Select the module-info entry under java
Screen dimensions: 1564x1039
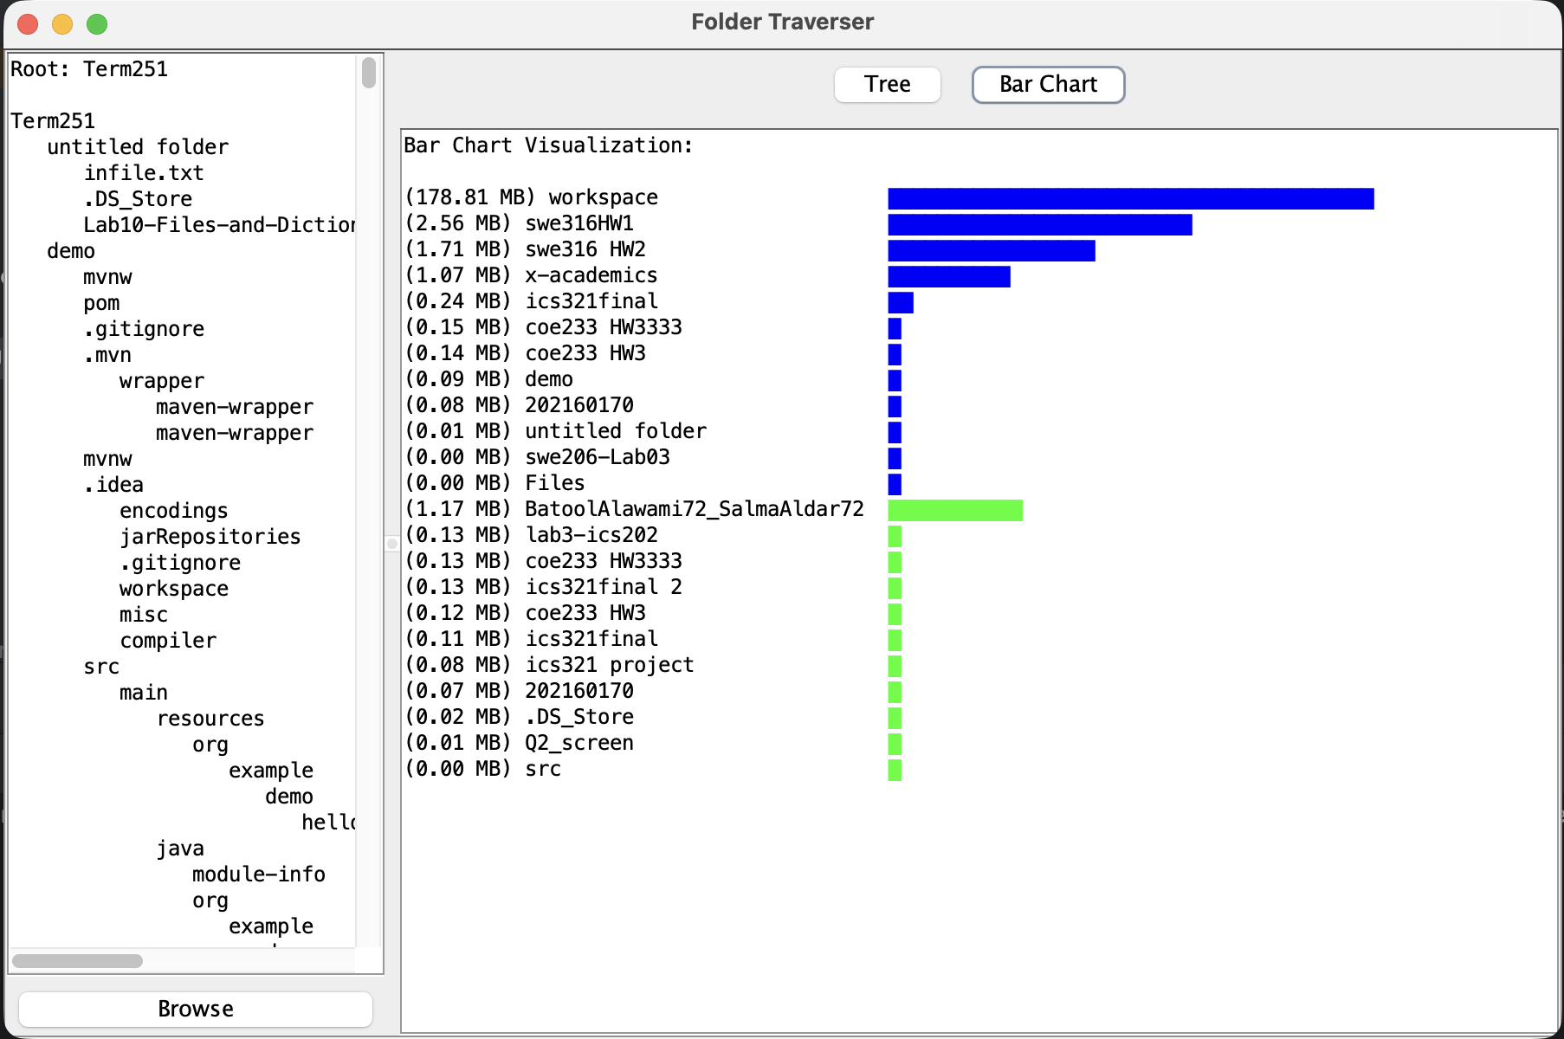(x=257, y=874)
